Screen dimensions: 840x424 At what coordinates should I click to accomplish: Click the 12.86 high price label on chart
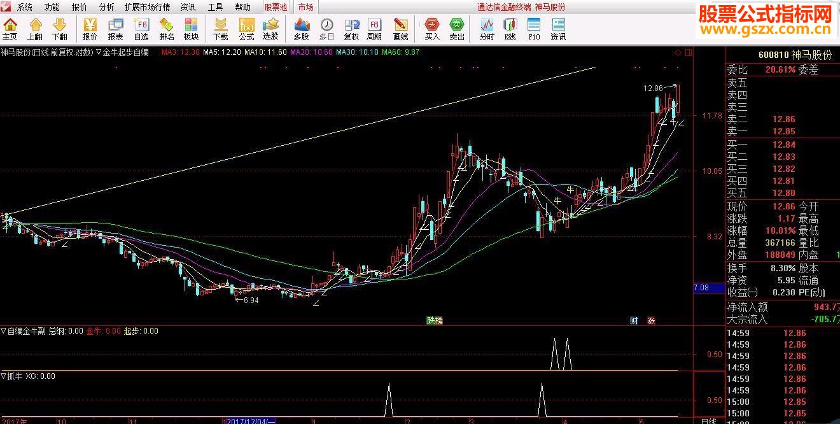[x=653, y=88]
